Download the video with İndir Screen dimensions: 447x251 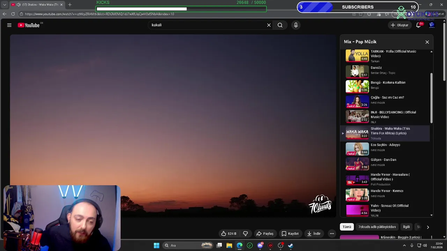314,234
